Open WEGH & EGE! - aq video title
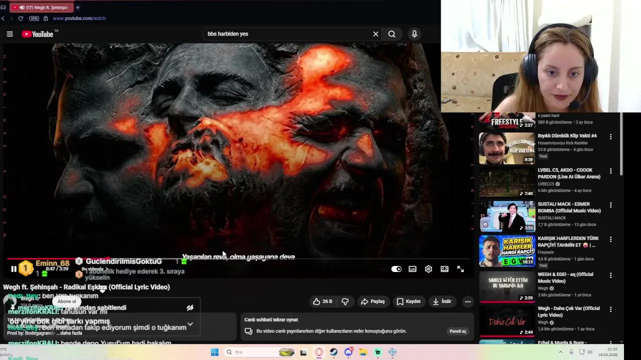The width and height of the screenshot is (641, 360). pyautogui.click(x=565, y=277)
